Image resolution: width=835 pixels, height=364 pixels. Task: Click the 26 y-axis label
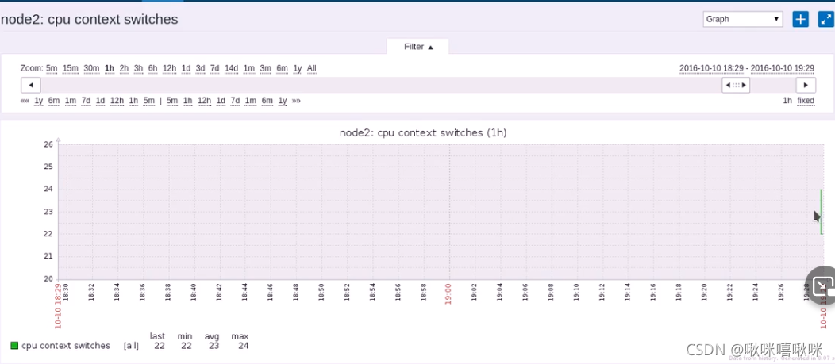48,144
